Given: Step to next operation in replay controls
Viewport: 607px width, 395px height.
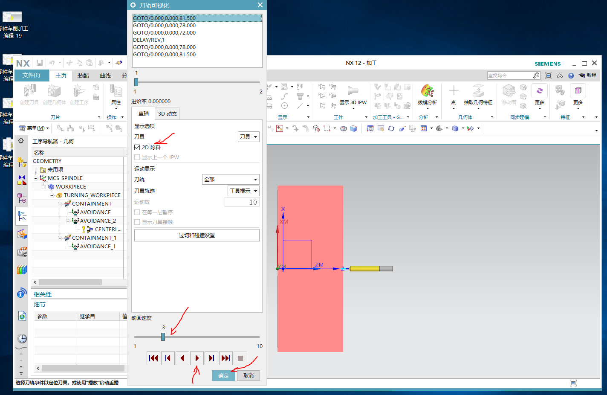Looking at the screenshot, I should coord(211,358).
